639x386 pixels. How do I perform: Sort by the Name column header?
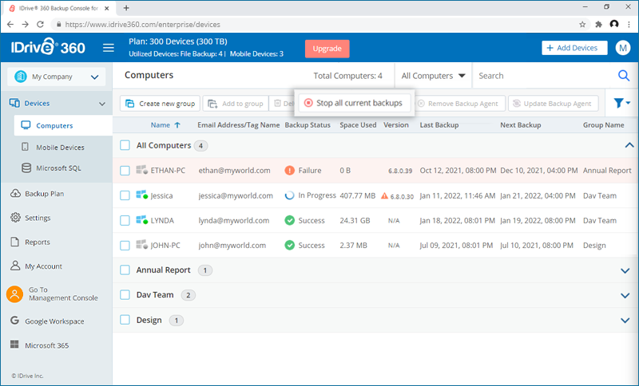(161, 125)
